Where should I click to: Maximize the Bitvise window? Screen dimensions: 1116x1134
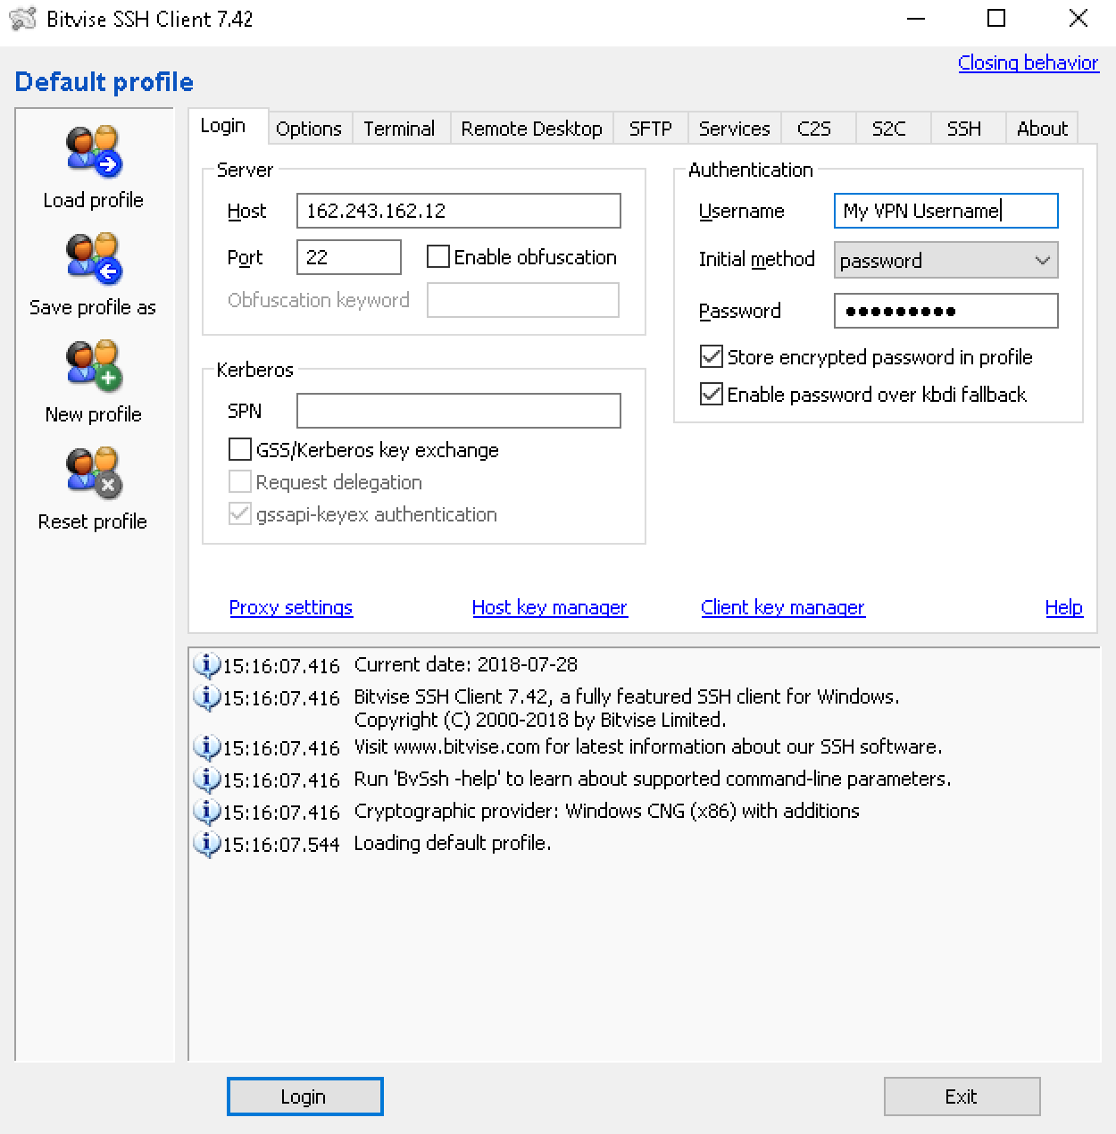tap(996, 19)
